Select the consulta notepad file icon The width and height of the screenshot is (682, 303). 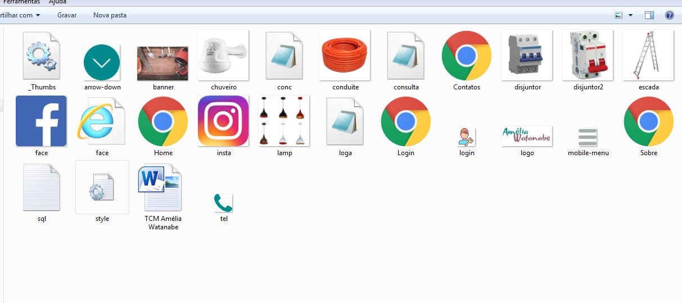(x=406, y=56)
